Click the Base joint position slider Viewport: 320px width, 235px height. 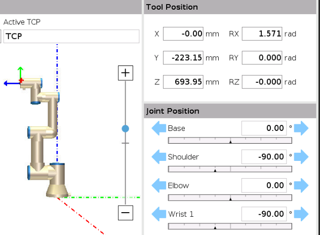coord(230,141)
